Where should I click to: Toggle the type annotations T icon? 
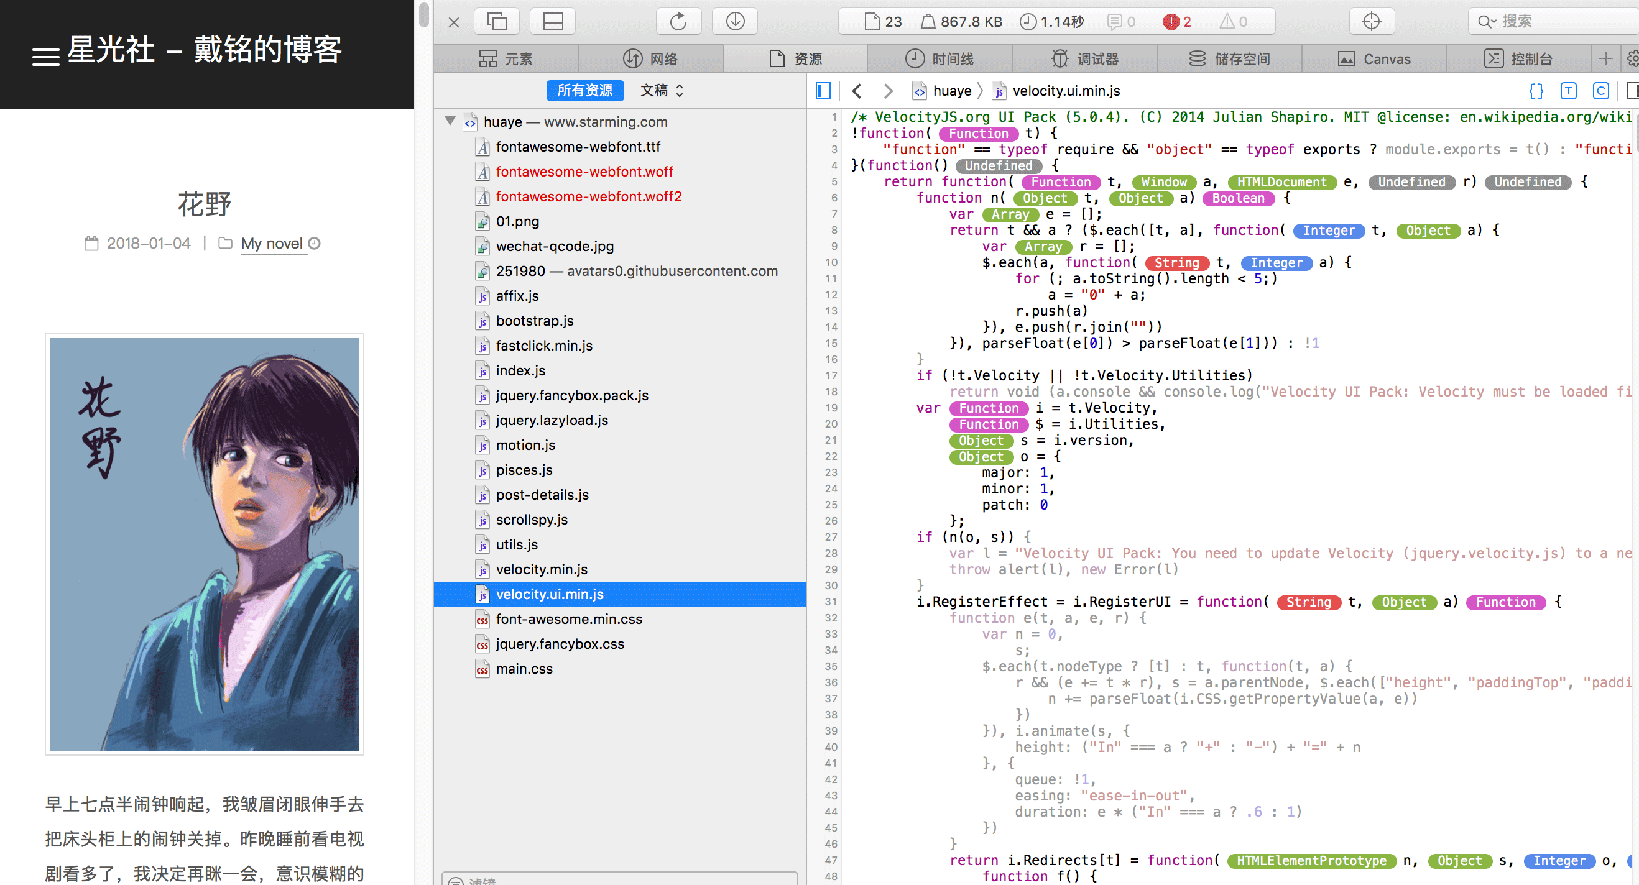(x=1568, y=91)
